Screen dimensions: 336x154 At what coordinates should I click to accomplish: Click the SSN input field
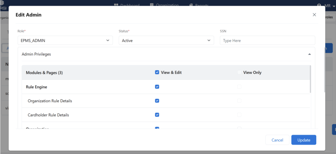click(x=267, y=41)
